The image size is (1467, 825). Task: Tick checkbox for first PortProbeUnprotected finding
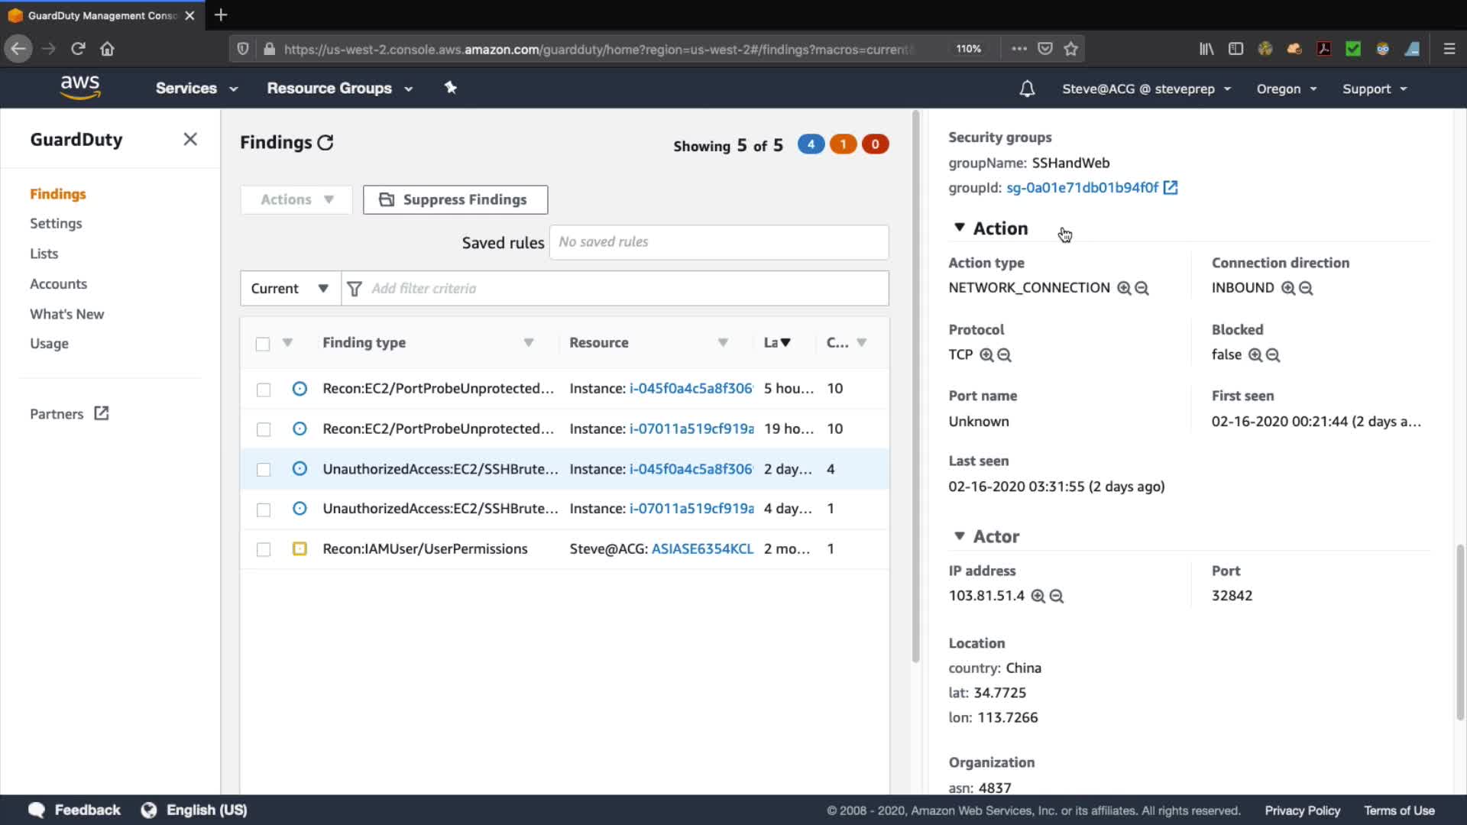coord(264,390)
